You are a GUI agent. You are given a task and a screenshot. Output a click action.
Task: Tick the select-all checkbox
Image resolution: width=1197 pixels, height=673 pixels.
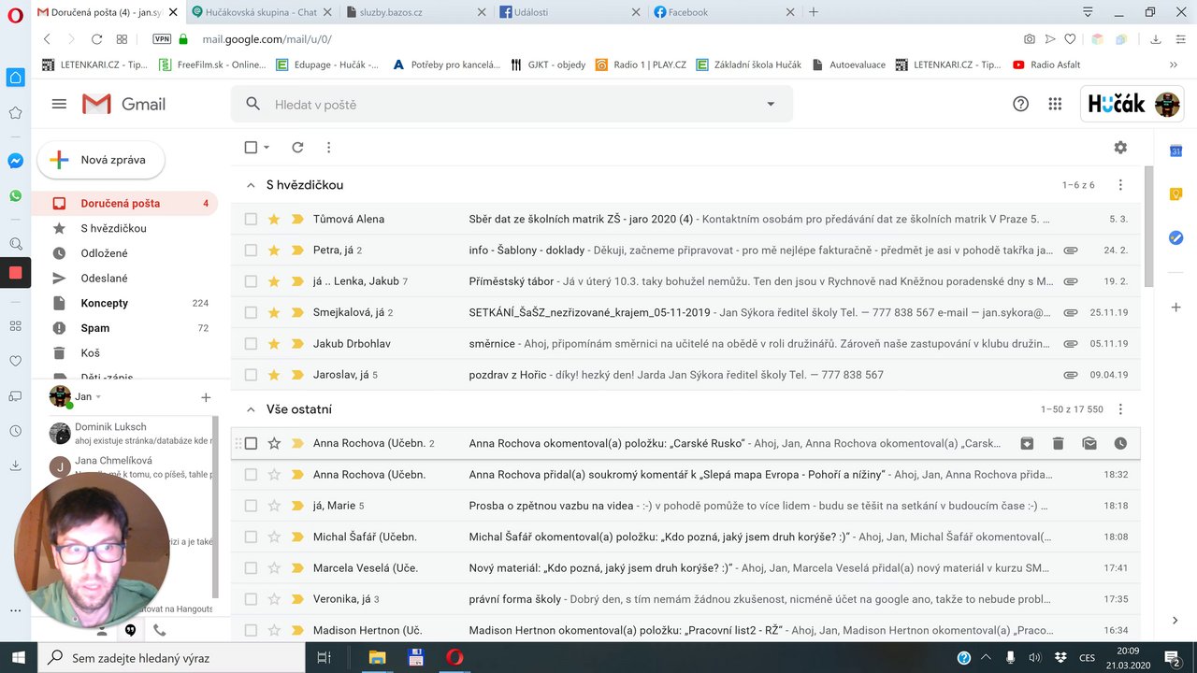click(x=251, y=147)
